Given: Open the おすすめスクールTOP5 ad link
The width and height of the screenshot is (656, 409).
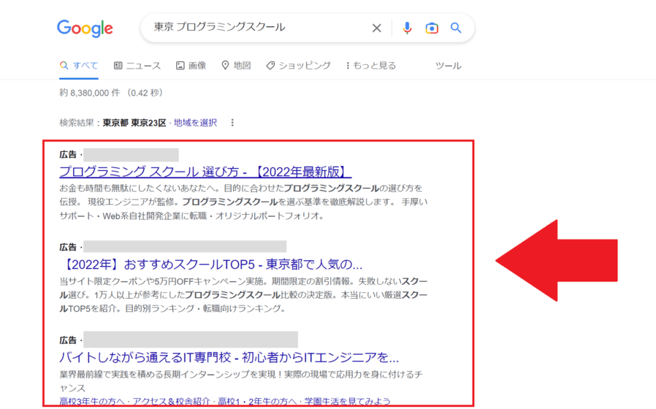Looking at the screenshot, I should pos(211,265).
